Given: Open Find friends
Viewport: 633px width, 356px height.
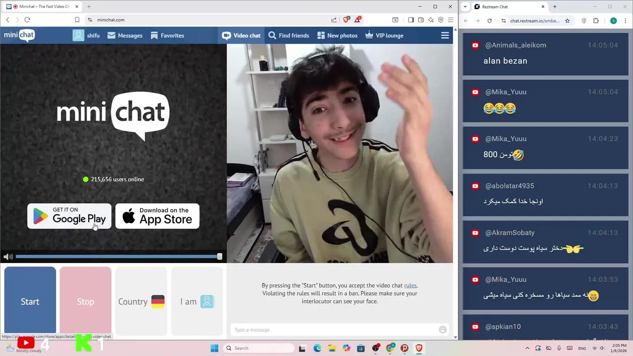Looking at the screenshot, I should pos(289,36).
